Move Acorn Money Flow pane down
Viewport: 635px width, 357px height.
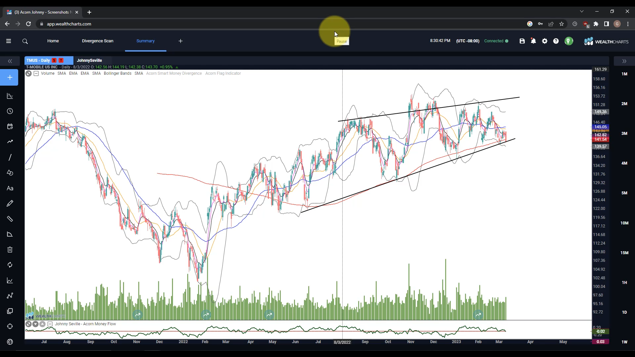(x=35, y=324)
